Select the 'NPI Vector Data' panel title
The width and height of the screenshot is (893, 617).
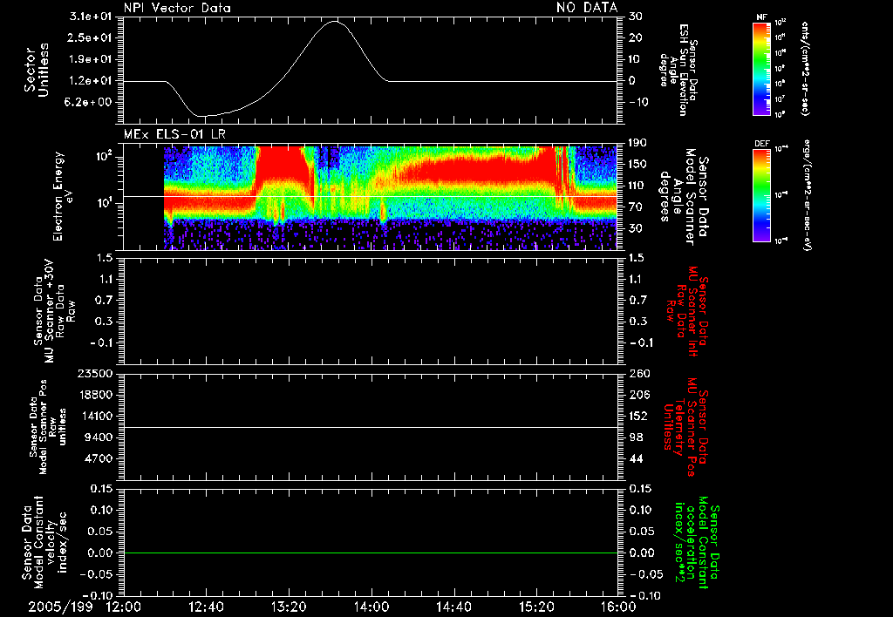177,7
